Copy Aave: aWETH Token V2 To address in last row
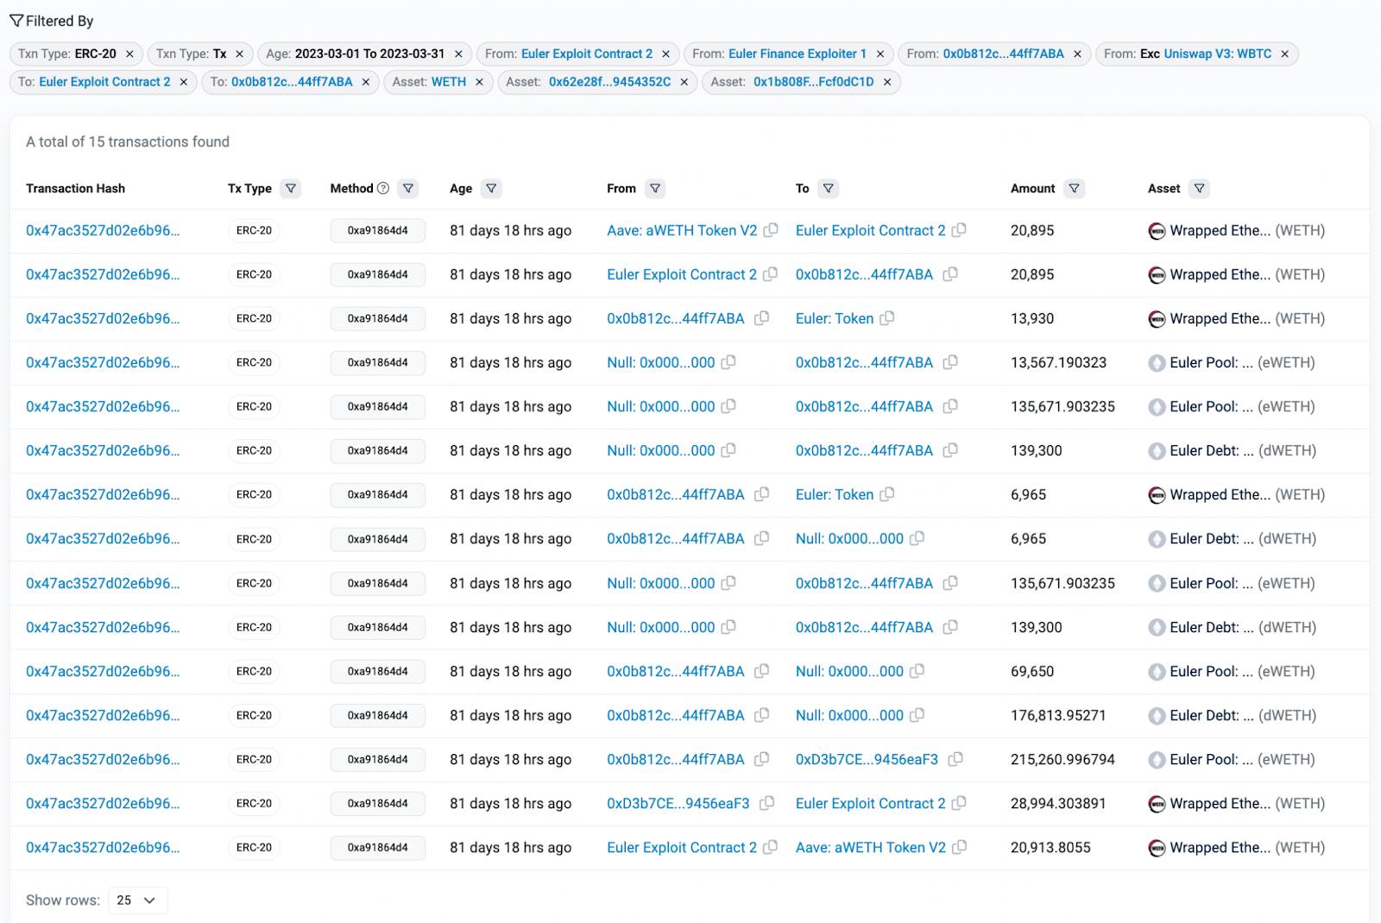The height and width of the screenshot is (923, 1381). point(959,847)
